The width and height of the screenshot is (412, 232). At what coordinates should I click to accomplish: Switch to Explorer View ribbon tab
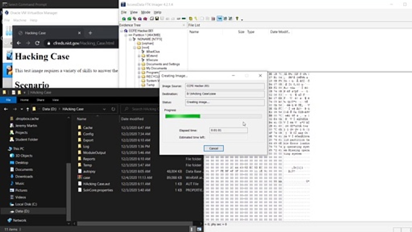55,100
